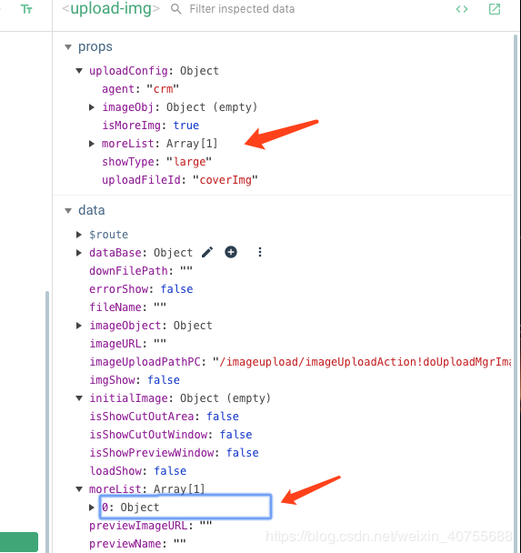Edit the dataBase value pencil icon
521x553 pixels.
[x=207, y=252]
